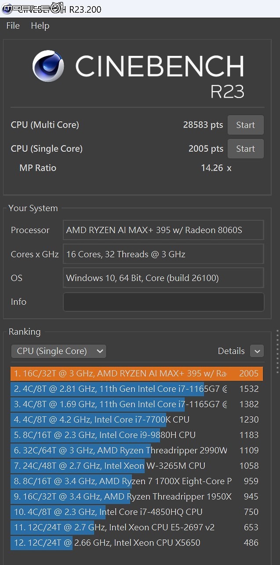Select the Threadripper 2990W ranking row
280x565 pixels.
137,451
